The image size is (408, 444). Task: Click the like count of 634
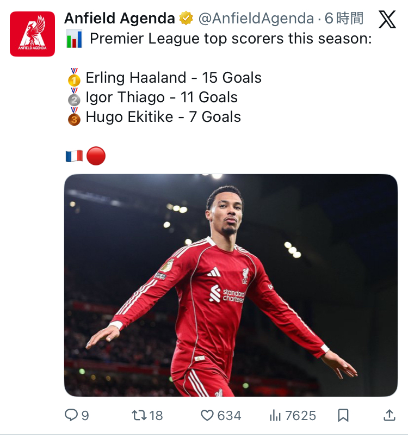tap(229, 415)
